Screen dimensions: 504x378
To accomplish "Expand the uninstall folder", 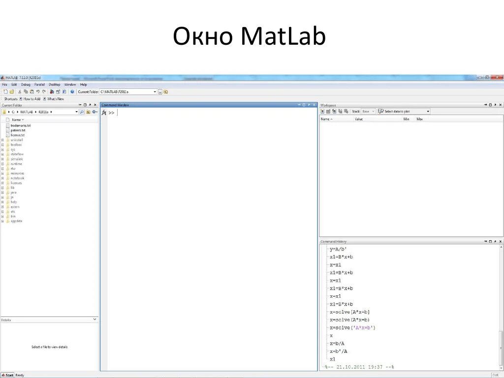I will click(2, 140).
